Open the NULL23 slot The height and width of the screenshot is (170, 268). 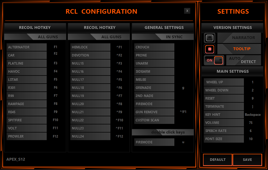pos(90,128)
